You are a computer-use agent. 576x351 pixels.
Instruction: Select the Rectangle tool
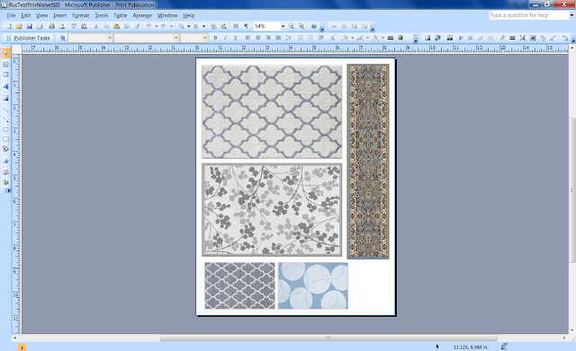[x=5, y=139]
